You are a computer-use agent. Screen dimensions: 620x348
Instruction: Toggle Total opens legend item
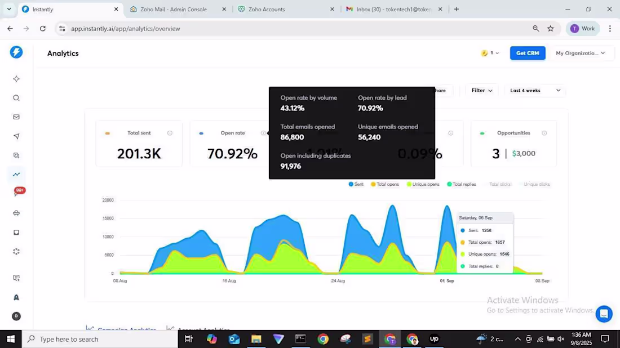tap(385, 185)
